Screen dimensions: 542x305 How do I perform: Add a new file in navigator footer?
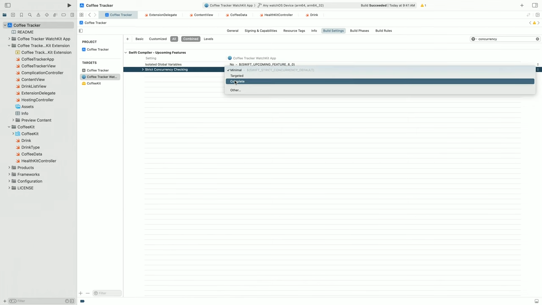coord(5,301)
